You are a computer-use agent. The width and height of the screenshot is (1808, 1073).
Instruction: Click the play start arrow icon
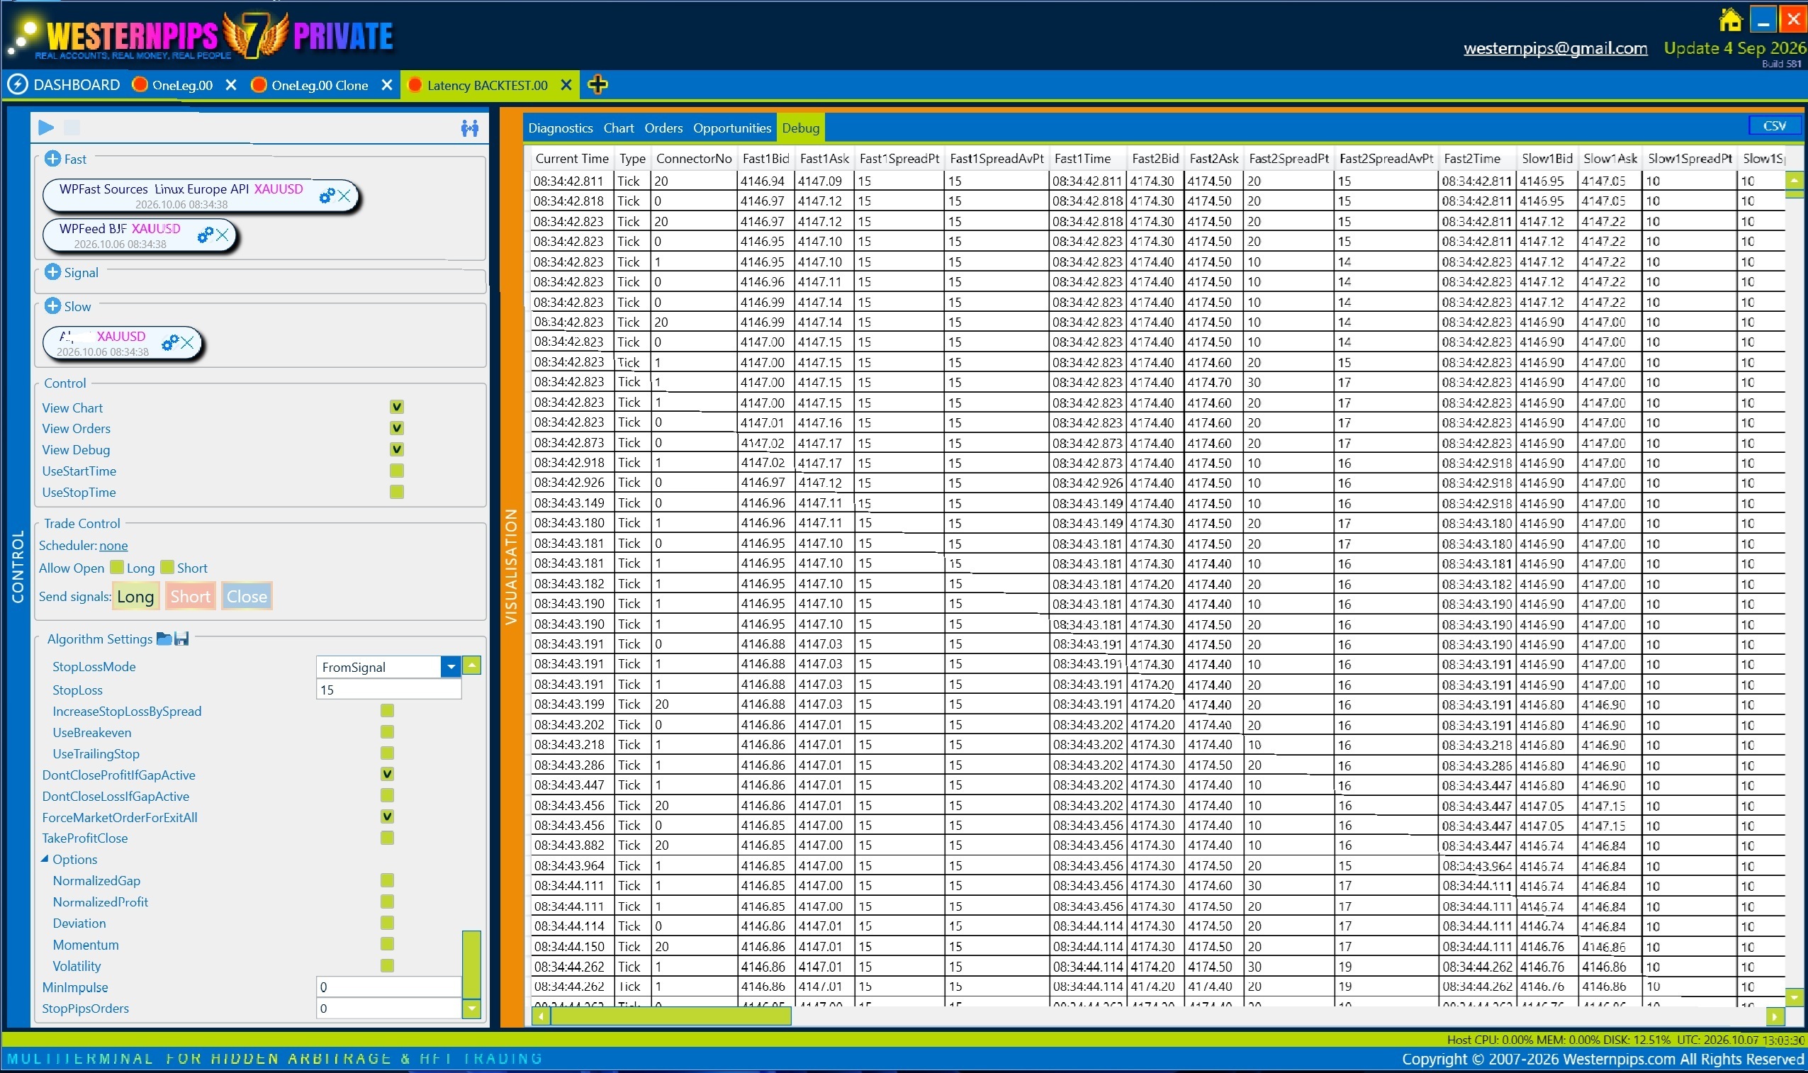click(45, 128)
